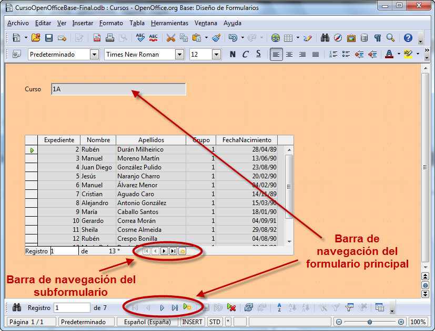Open Styles and Formatting icon beside style box
Screen dimensions: 435x331
tap(17, 54)
